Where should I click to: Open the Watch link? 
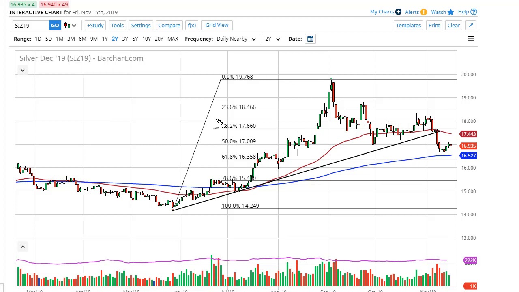click(x=438, y=12)
